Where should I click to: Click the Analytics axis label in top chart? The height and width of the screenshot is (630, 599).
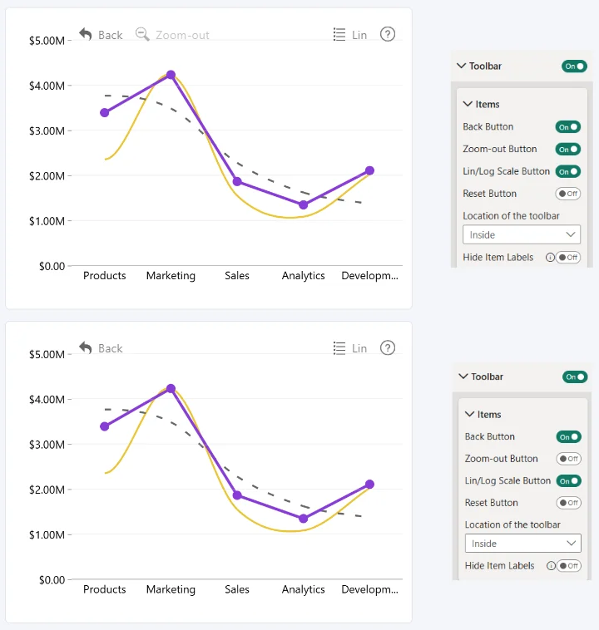(304, 276)
